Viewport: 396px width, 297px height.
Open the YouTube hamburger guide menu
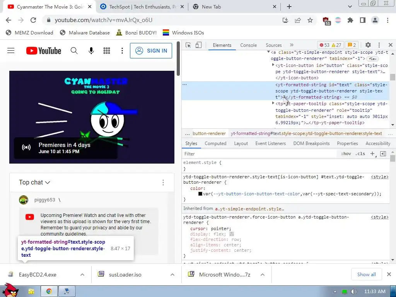11,51
